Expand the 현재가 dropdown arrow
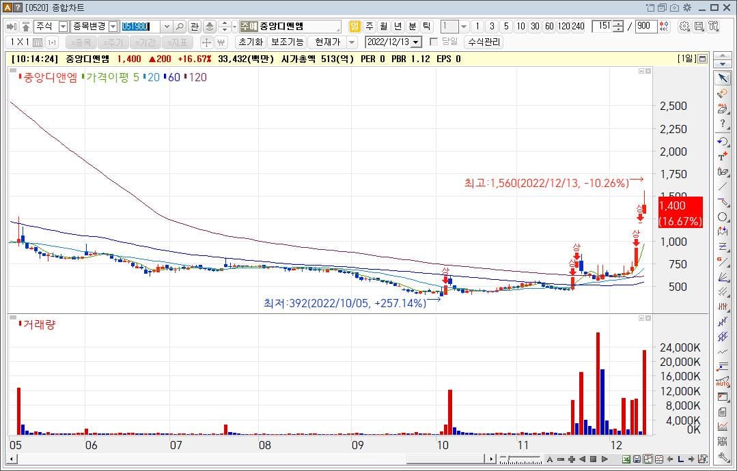This screenshot has width=737, height=471. 352,42
